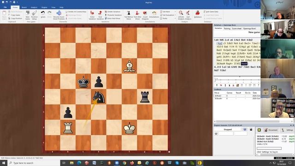
Task: Click Edit Game Data
Action: click(x=211, y=12)
